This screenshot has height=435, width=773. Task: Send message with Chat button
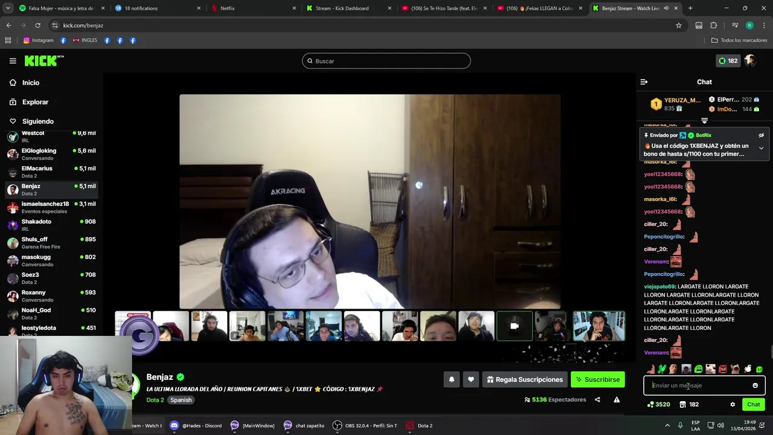click(754, 405)
